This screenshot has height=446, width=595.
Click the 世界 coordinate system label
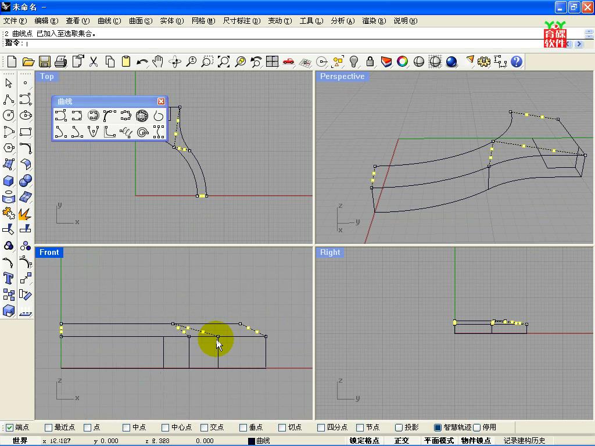click(20, 440)
